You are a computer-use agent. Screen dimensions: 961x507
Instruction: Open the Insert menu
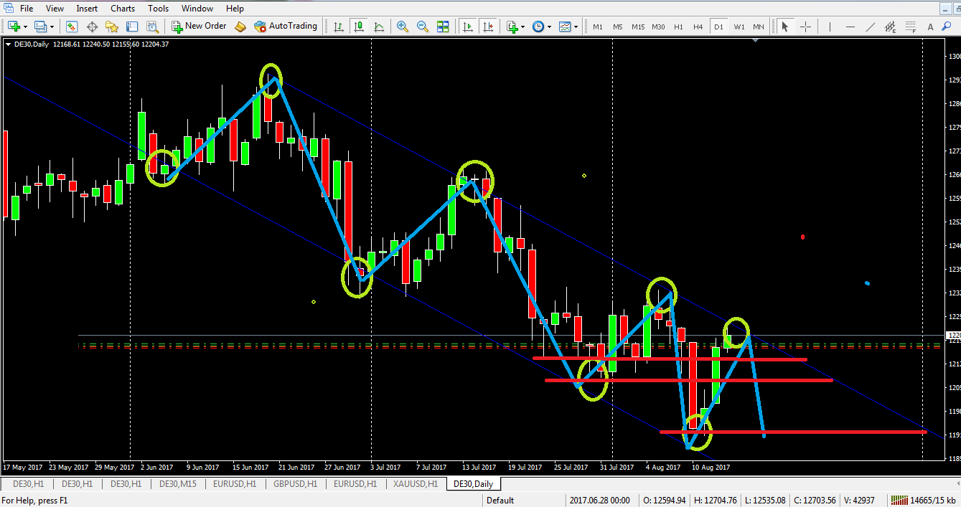coord(87,9)
